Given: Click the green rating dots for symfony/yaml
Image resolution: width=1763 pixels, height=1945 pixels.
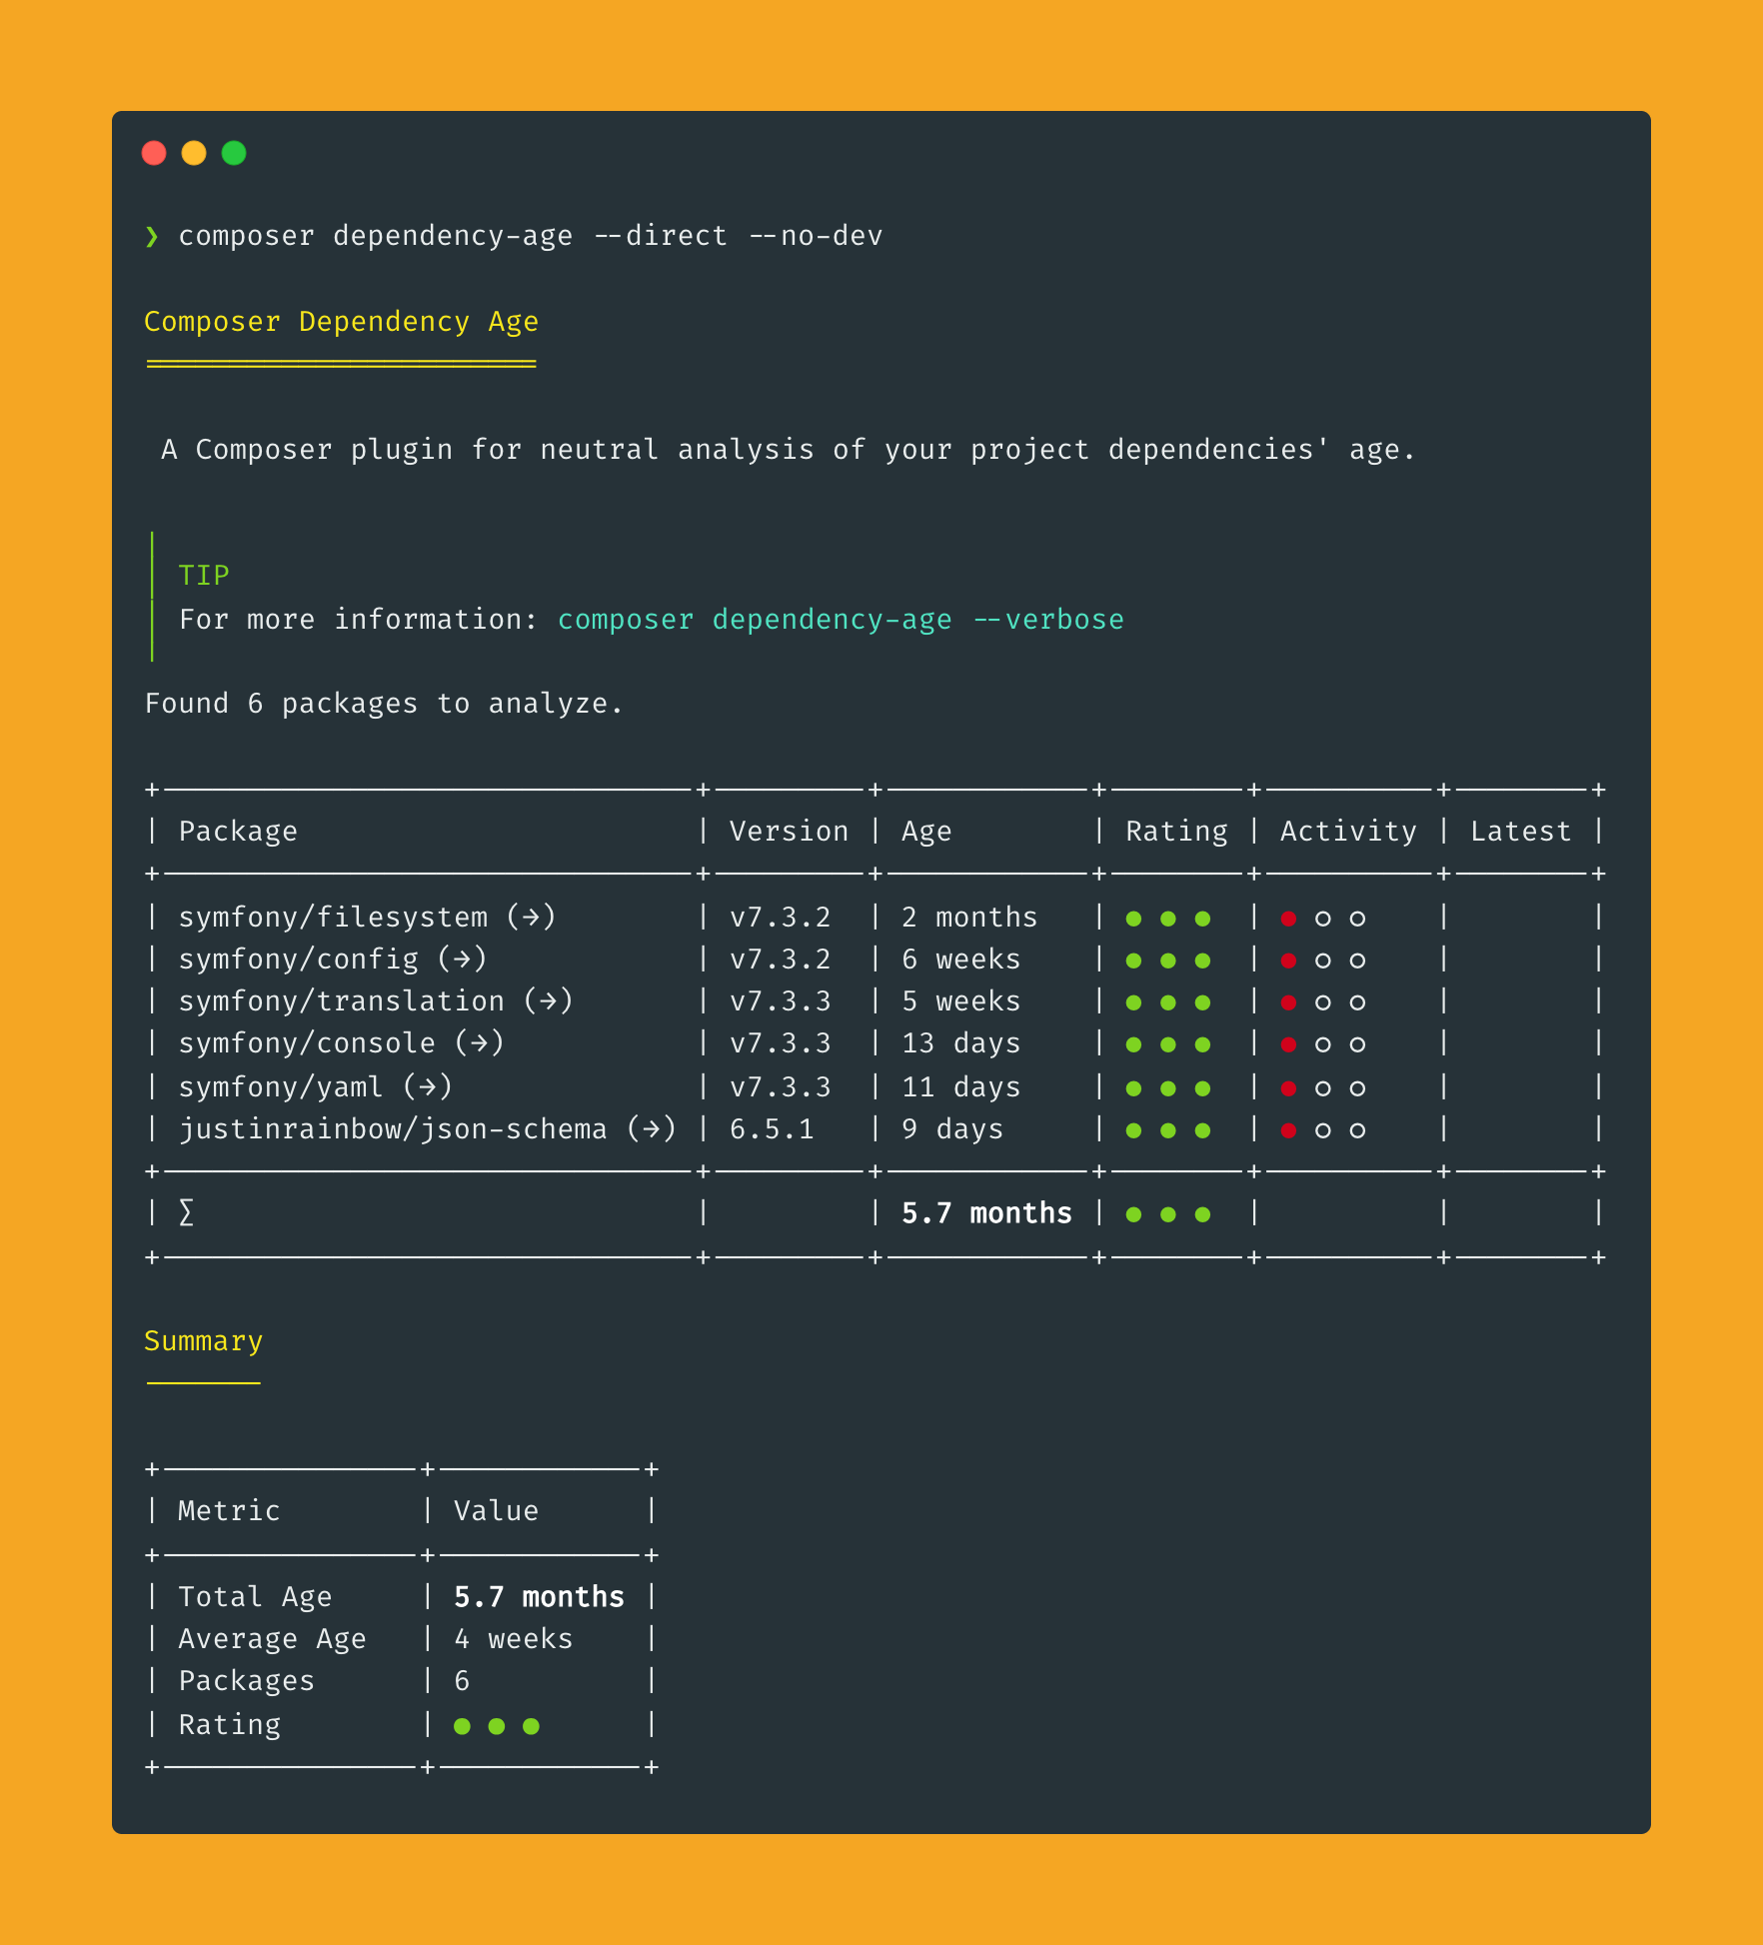Looking at the screenshot, I should (x=1168, y=1088).
